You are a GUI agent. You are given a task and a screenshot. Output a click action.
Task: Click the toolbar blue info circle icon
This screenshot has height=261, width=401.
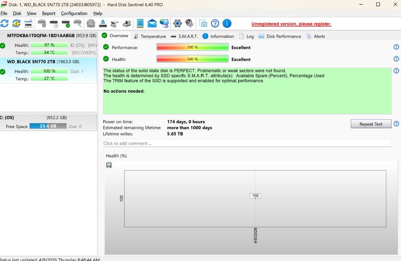[227, 24]
